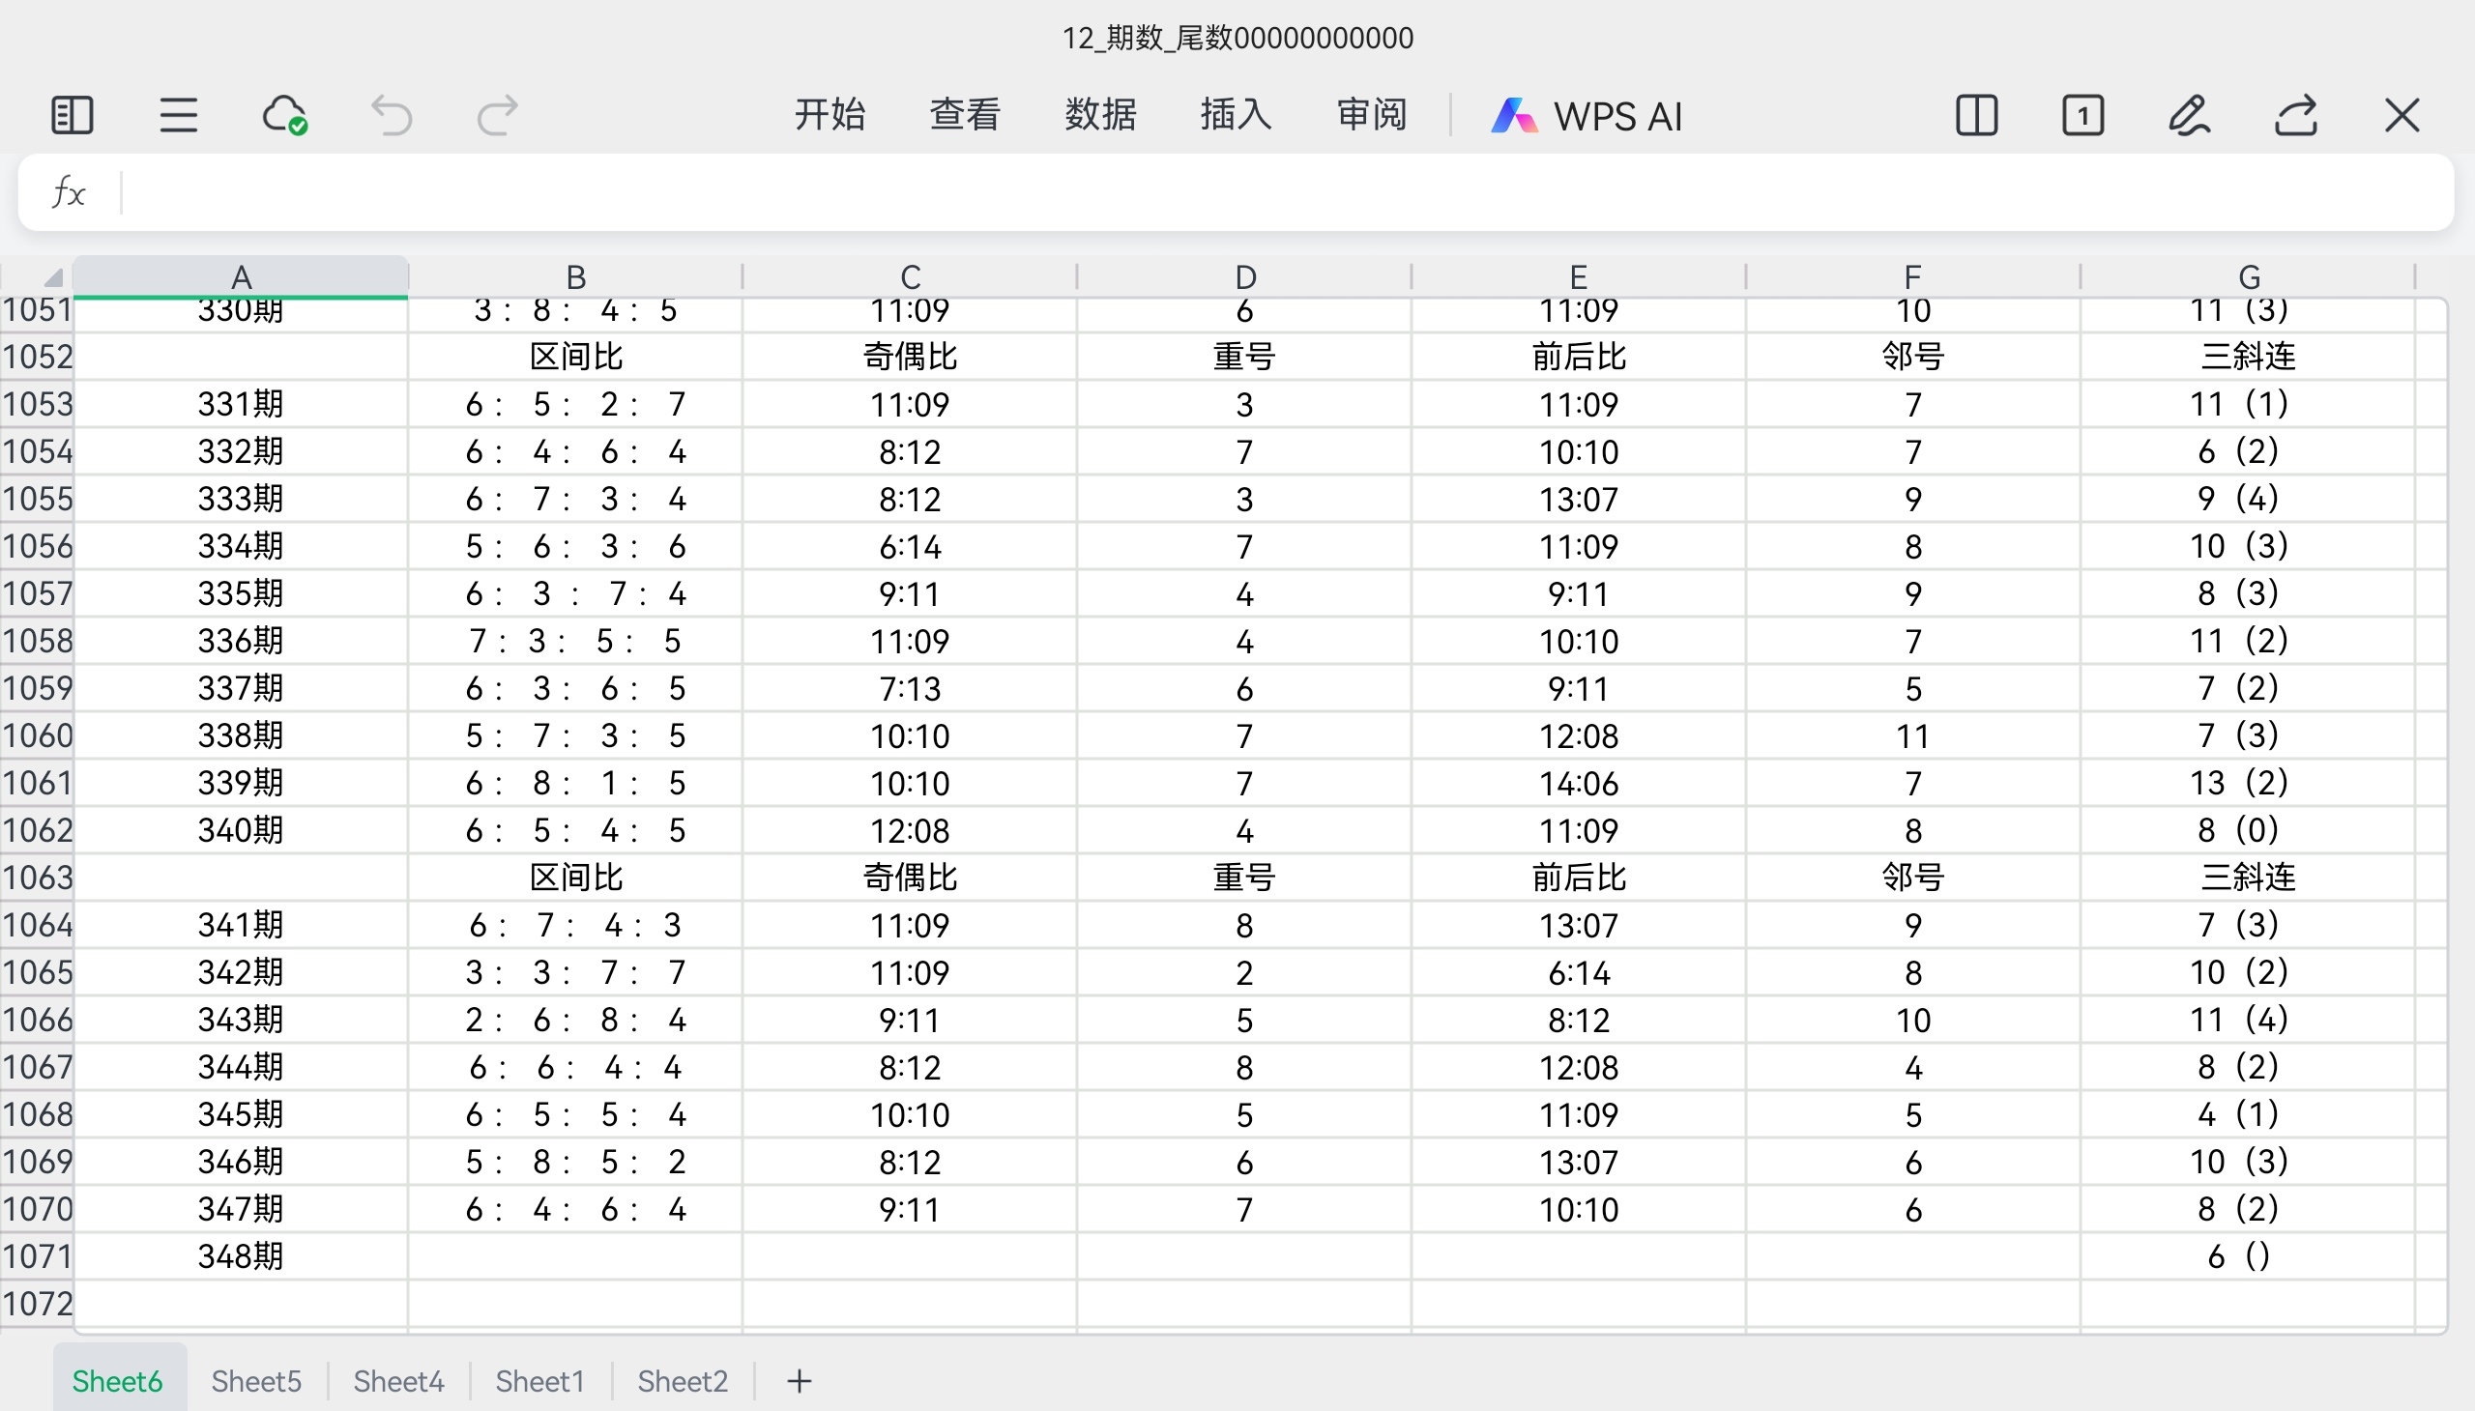
Task: Open the sidebar panel icon
Action: click(72, 115)
